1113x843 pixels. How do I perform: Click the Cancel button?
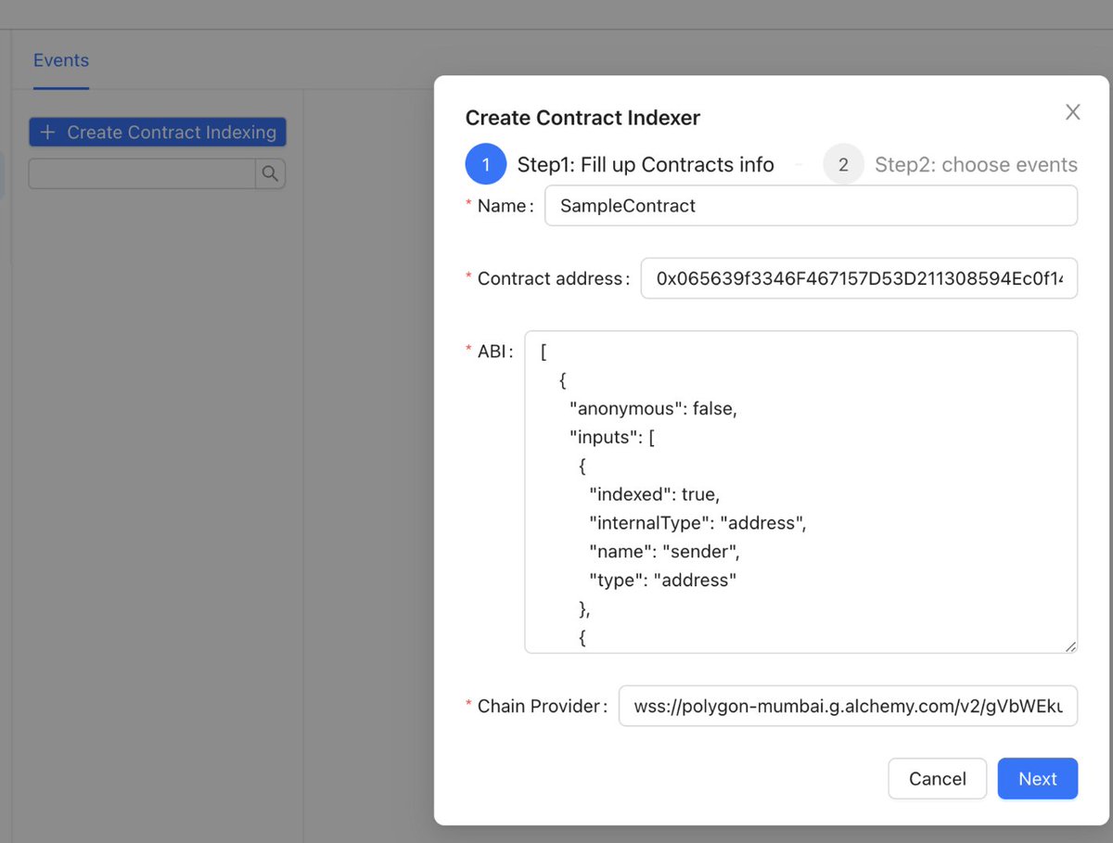pos(937,779)
